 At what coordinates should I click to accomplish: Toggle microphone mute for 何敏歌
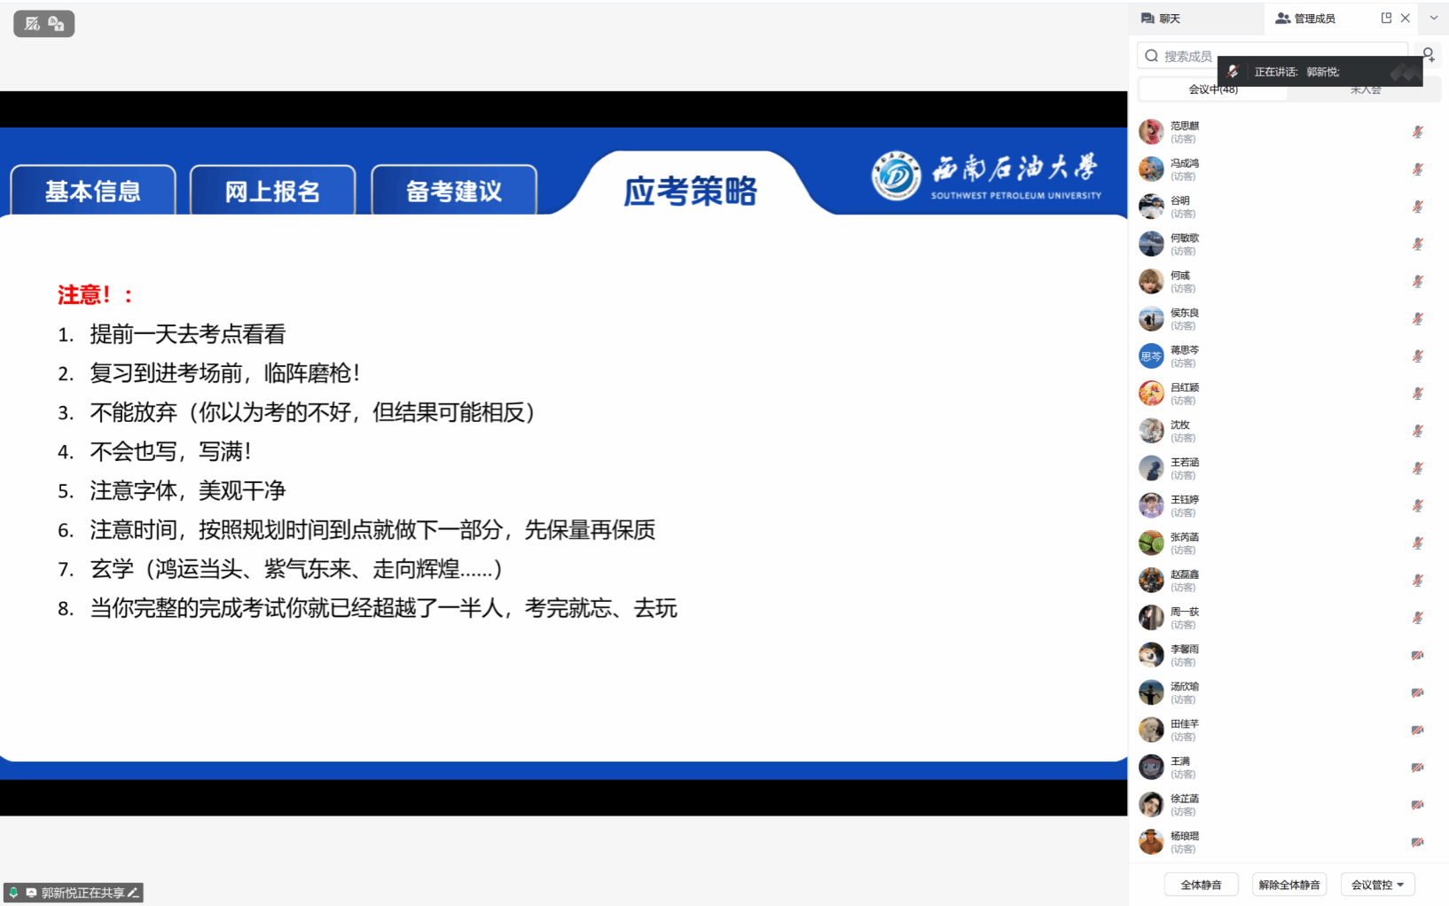(1417, 244)
